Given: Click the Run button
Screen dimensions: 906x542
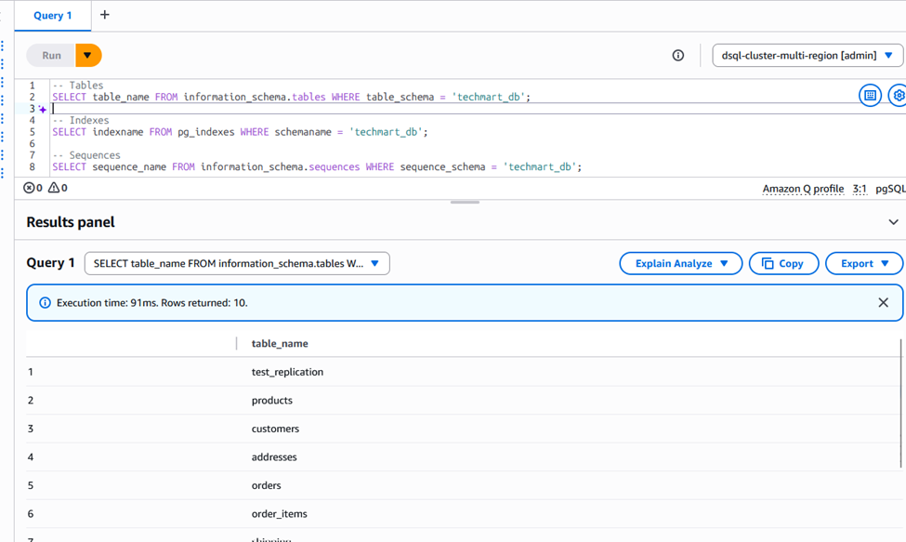Looking at the screenshot, I should [51, 56].
